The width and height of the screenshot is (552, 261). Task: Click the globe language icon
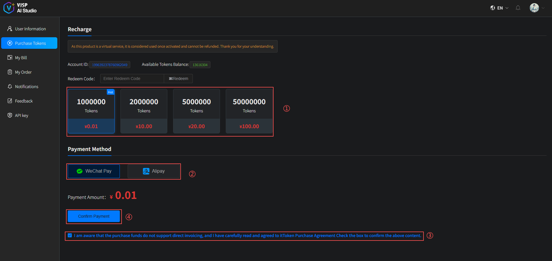click(x=492, y=8)
